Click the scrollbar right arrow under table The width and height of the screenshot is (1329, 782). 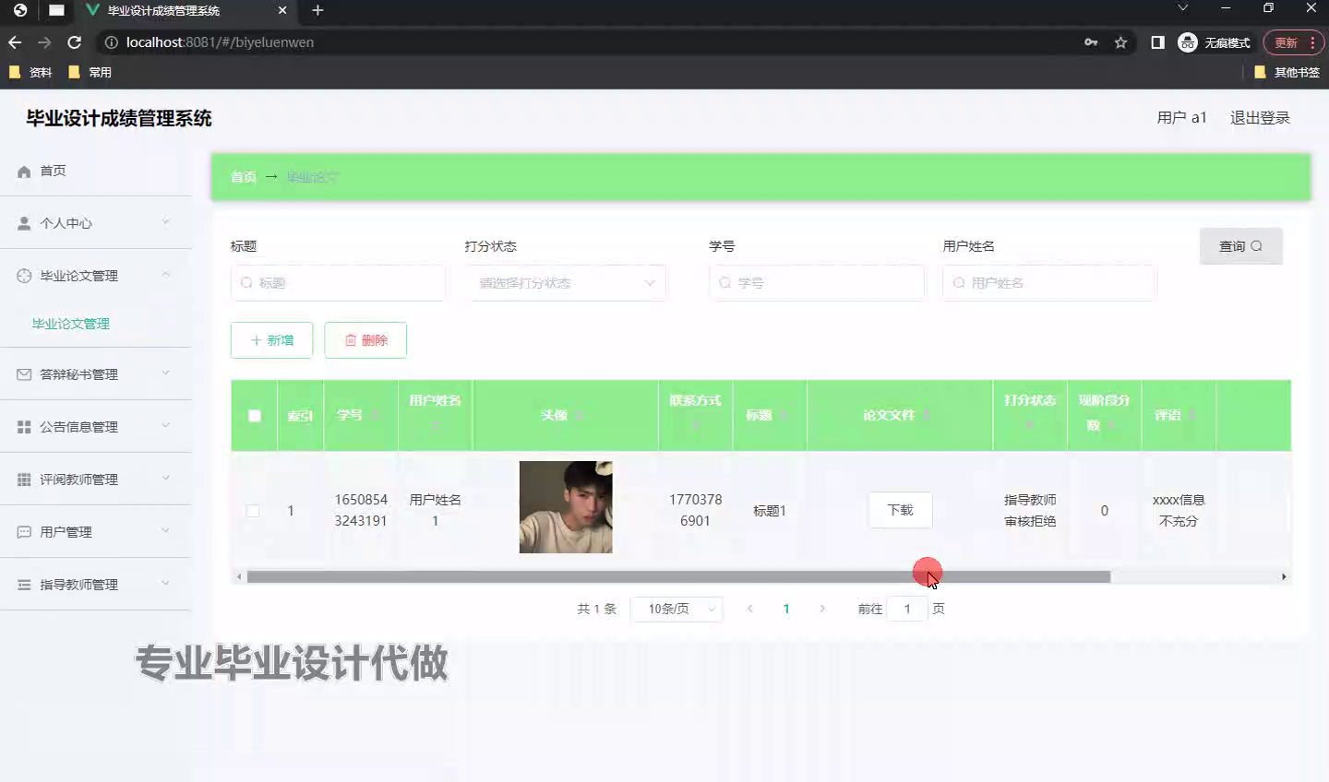tap(1284, 576)
